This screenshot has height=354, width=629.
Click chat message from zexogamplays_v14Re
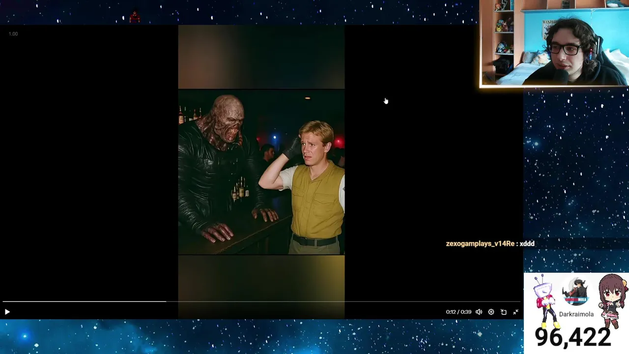(490, 243)
